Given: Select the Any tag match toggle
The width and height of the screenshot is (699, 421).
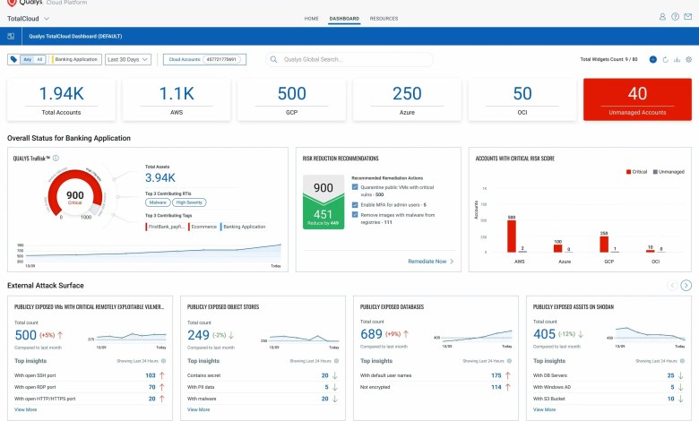Looking at the screenshot, I should (x=27, y=59).
